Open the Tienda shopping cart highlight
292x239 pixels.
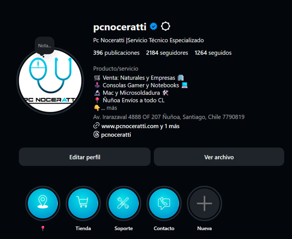pyautogui.click(x=83, y=203)
